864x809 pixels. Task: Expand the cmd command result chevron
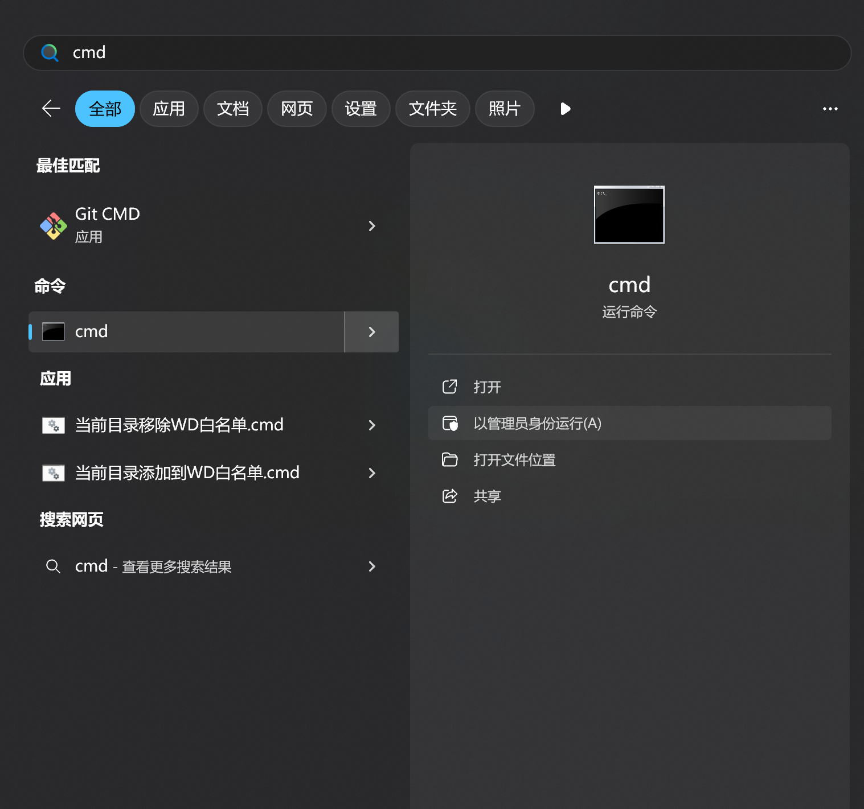(372, 332)
